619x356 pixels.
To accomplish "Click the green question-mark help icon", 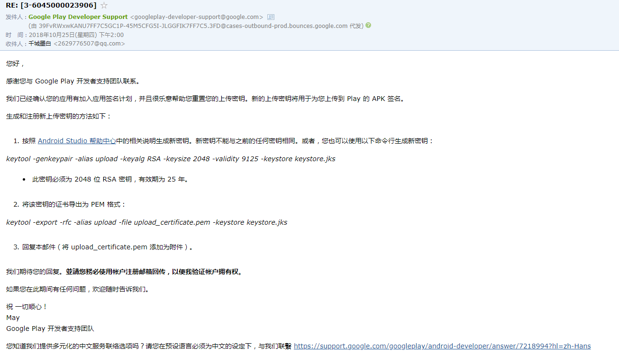I will click(x=368, y=26).
